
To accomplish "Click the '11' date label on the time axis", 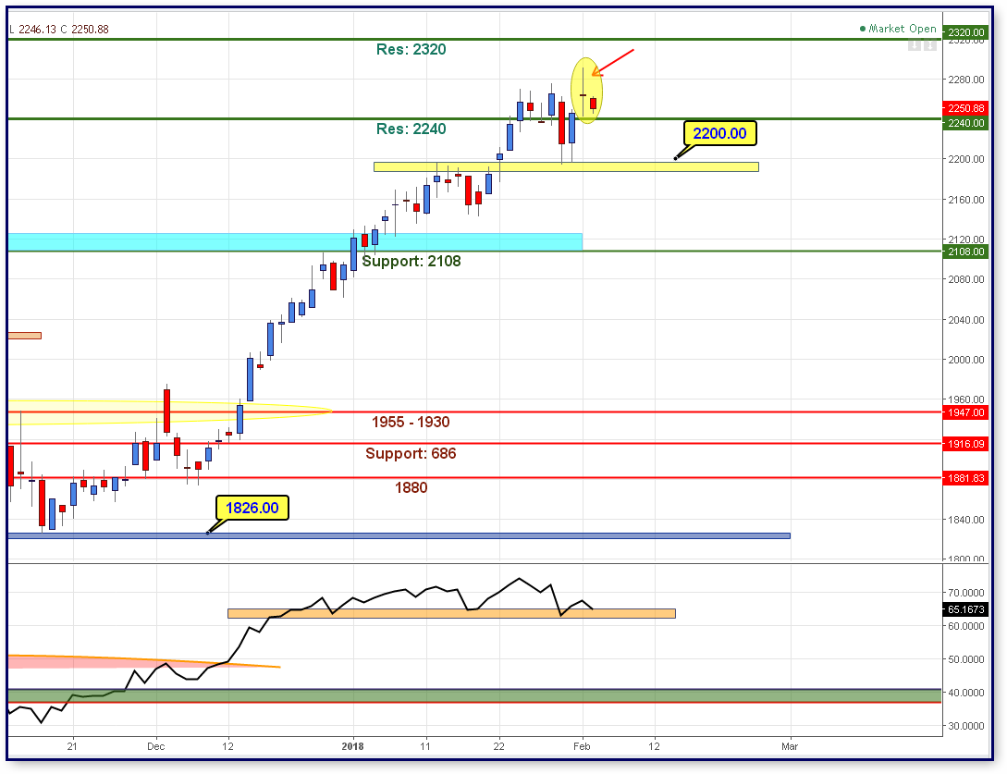I will point(425,746).
